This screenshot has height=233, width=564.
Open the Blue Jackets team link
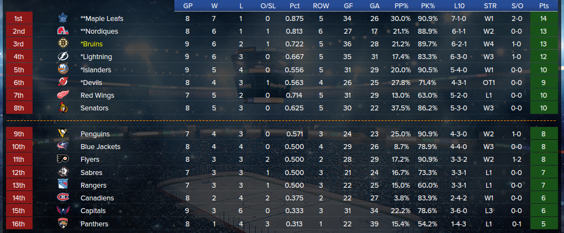(100, 147)
